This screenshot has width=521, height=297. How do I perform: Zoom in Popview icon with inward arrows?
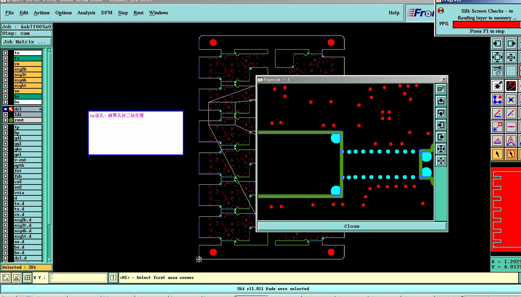pos(441,149)
